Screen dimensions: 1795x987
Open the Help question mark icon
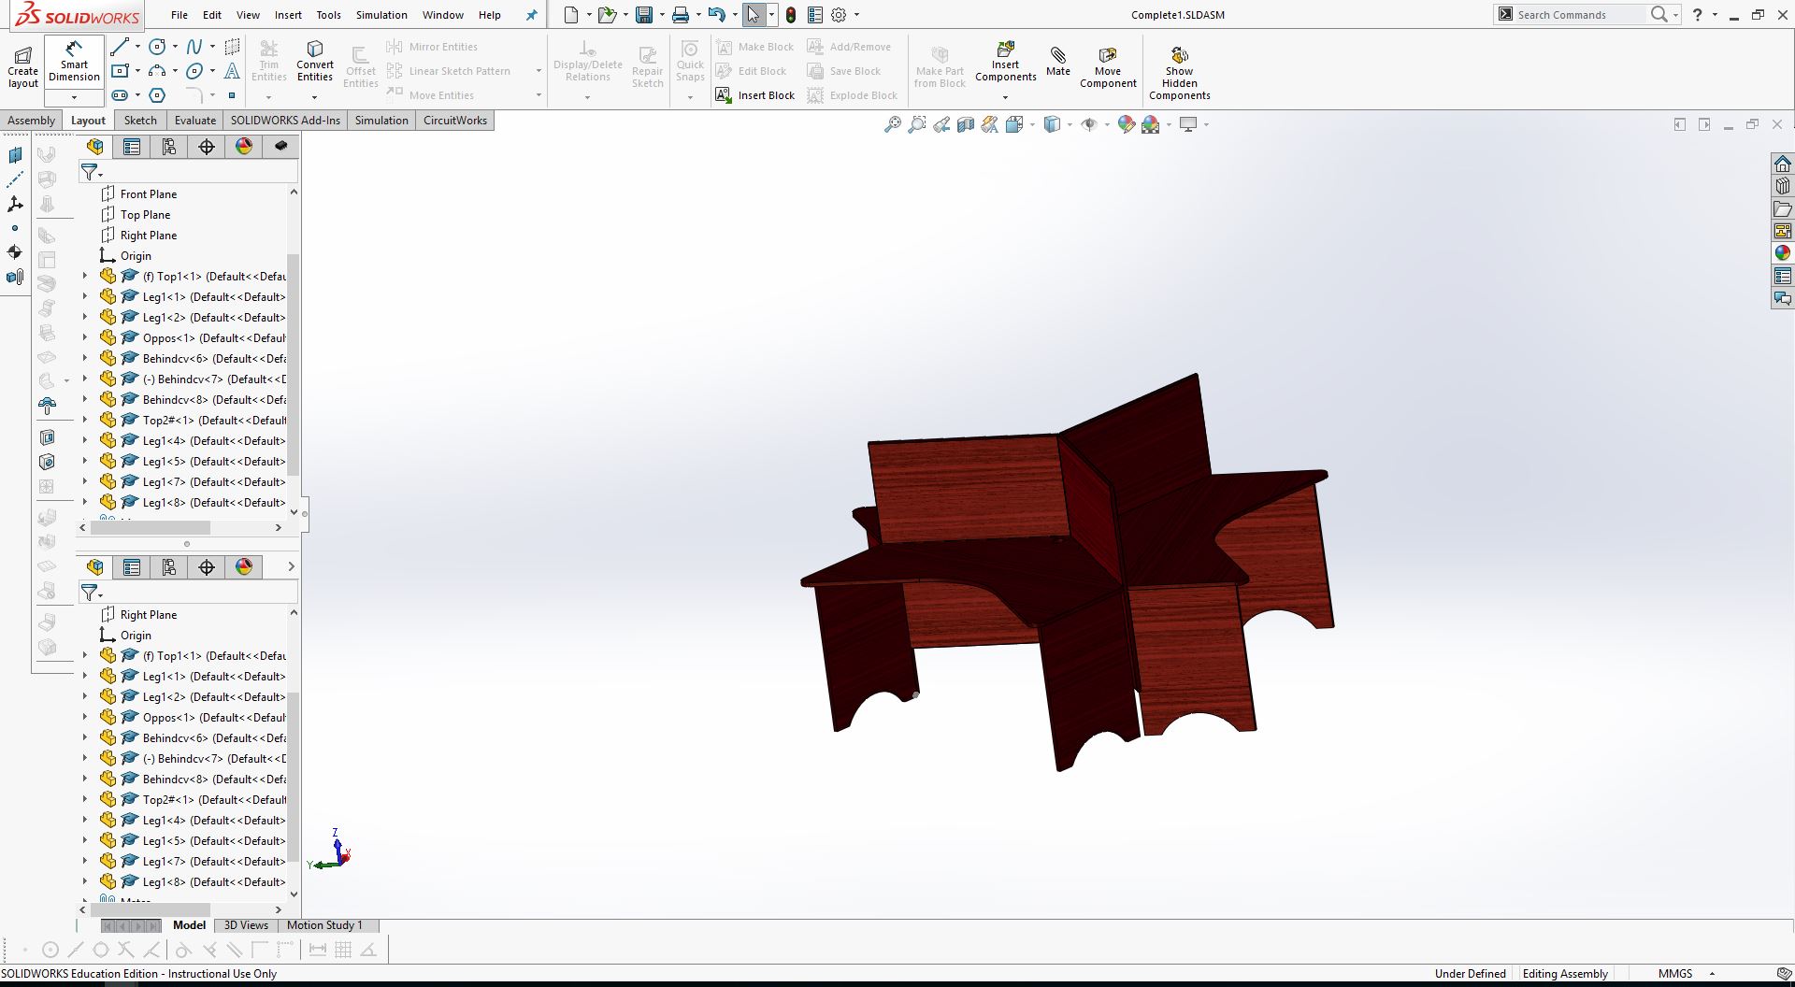pos(1698,15)
